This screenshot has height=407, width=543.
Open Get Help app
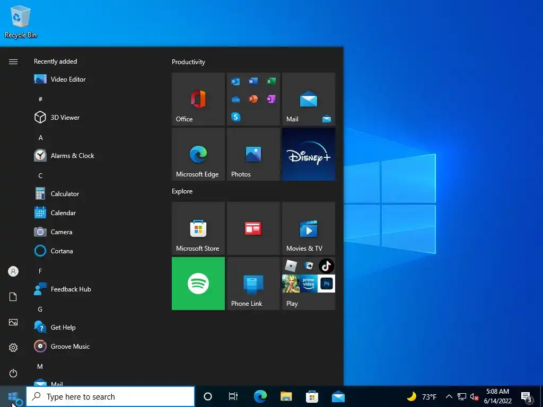55,327
